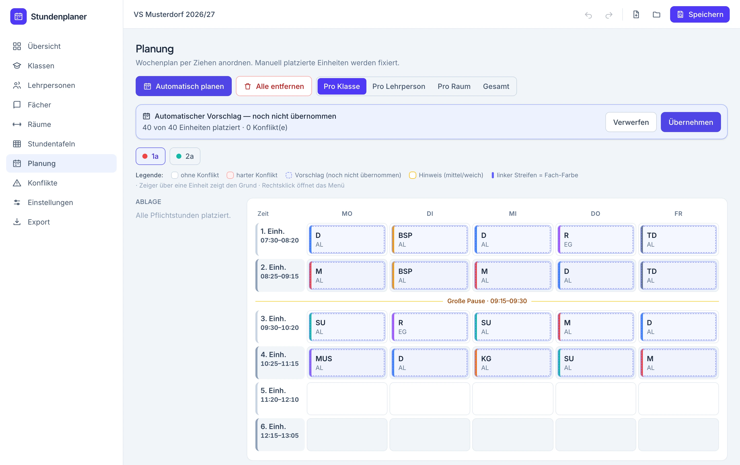This screenshot has width=740, height=465.
Task: Open Einstellungen page
Action: tap(61, 202)
